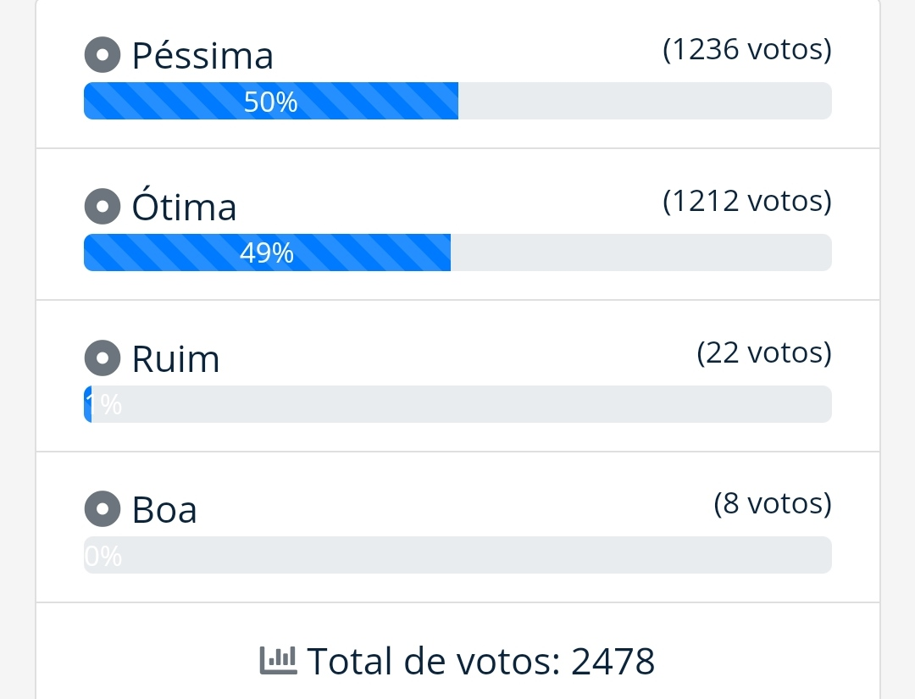Click the 22 votos count

click(763, 352)
